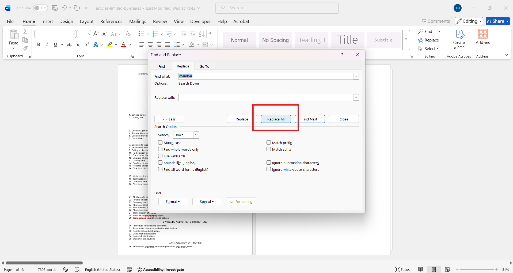This screenshot has height=273, width=513.
Task: Apply Strikethrough to text
Action: pyautogui.click(x=69, y=45)
